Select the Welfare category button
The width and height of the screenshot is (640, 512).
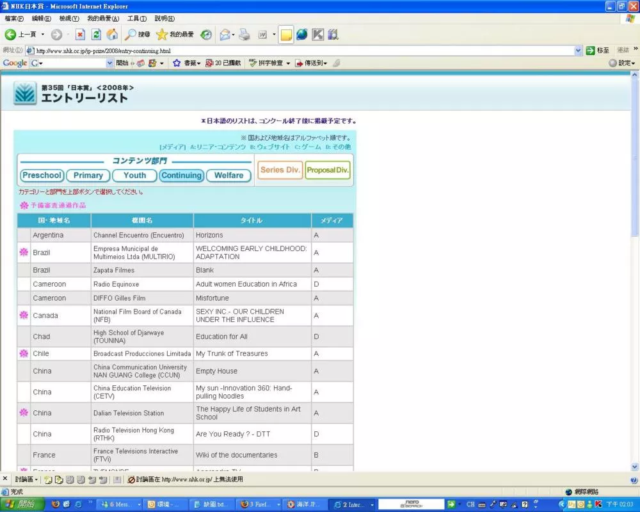228,175
